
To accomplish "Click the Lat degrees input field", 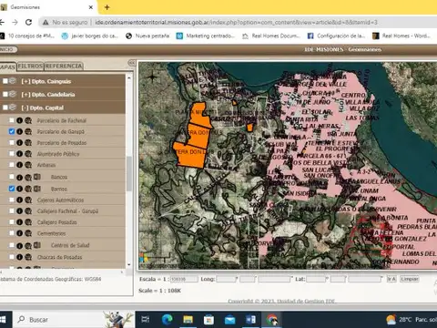I will coord(316,279).
